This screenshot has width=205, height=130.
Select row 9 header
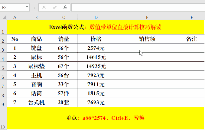pos(3,103)
